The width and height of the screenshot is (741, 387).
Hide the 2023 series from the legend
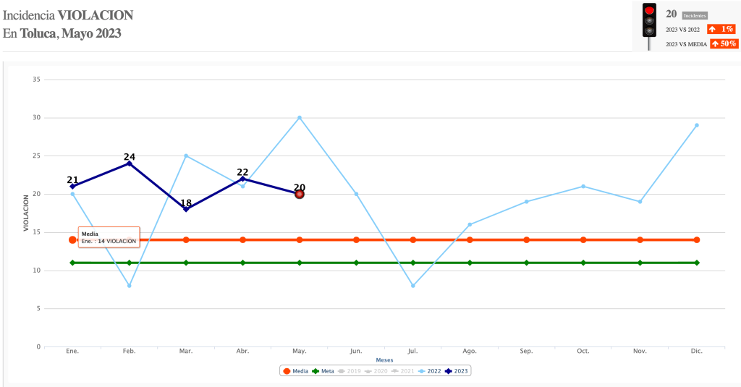point(458,371)
